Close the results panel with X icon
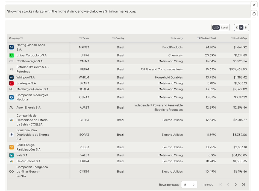Screen dimensions: 259x191 254,5
